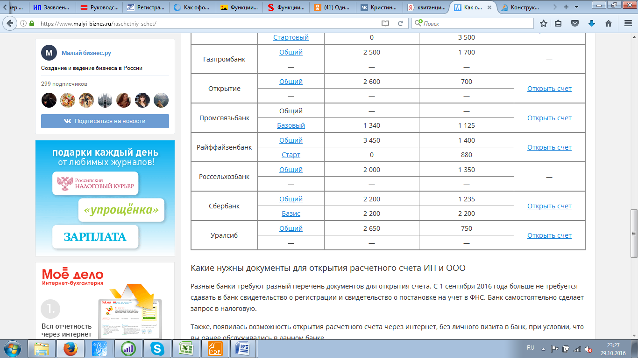Image resolution: width=638 pixels, height=358 pixels.
Task: Open Уралсиб 'Общий' tariff link
Action: [x=291, y=228]
